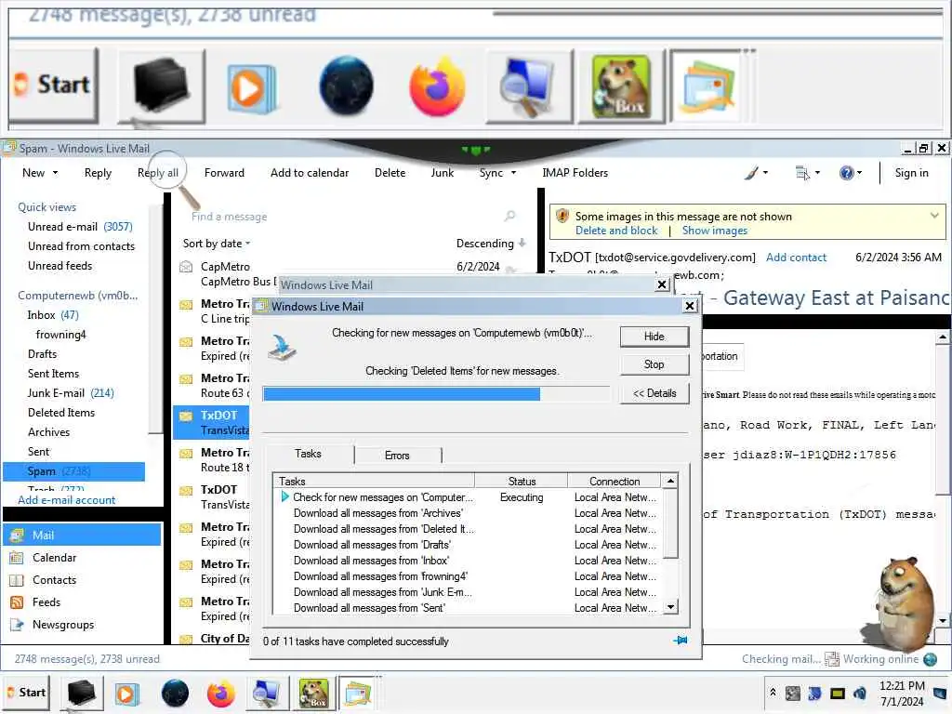Click the Delete and block link
952x714 pixels.
coord(616,231)
